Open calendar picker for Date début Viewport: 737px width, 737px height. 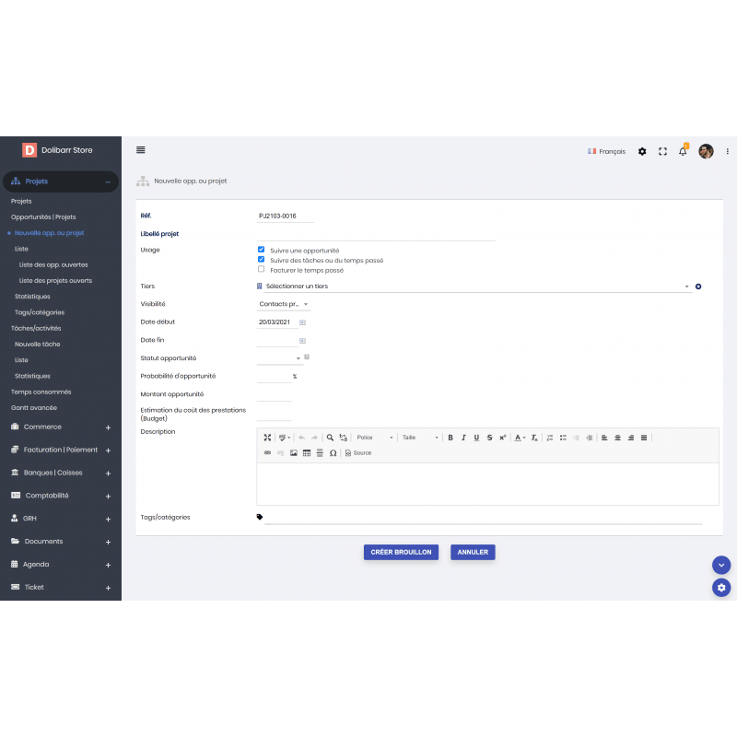point(302,322)
